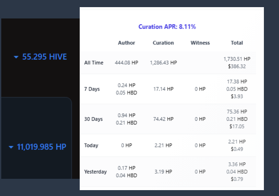Click the 7 Days row label

[92, 89]
